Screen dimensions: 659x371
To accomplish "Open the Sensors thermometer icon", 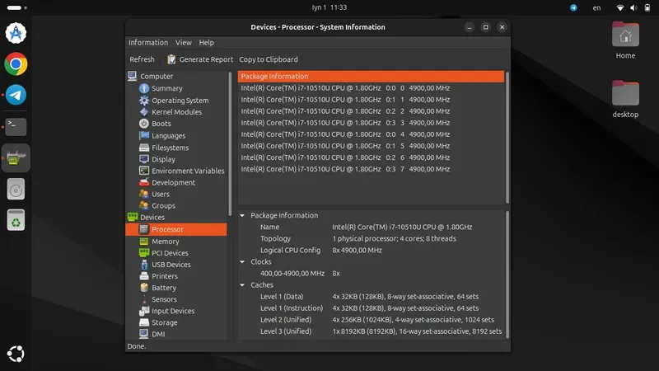I will pos(143,299).
